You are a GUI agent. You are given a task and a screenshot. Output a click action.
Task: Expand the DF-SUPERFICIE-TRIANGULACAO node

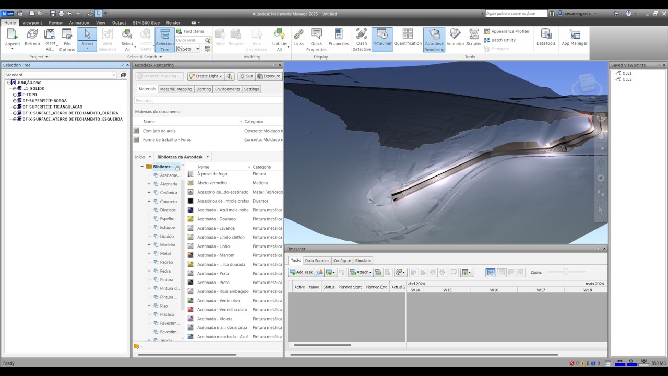(15, 107)
